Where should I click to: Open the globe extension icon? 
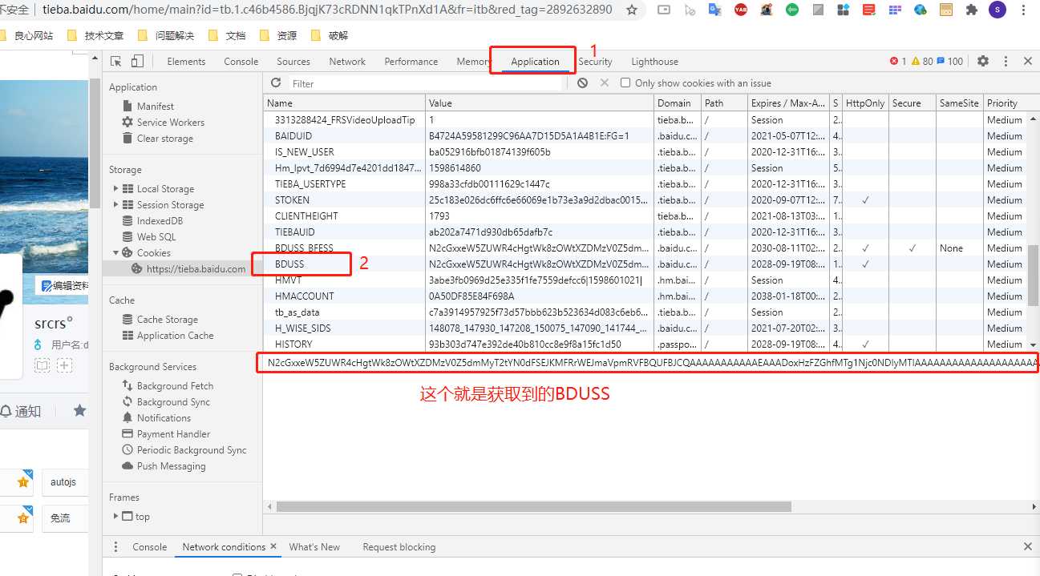(x=921, y=10)
